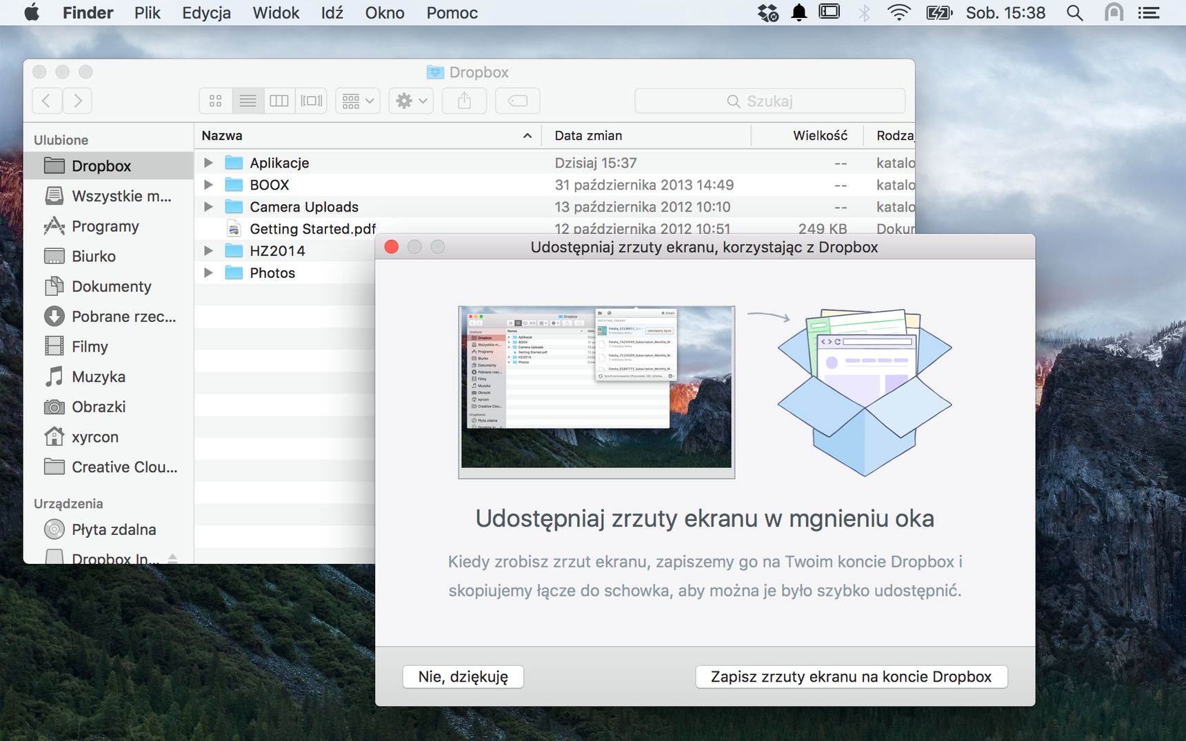Click the AirPlay display icon in menu bar
This screenshot has height=741, width=1186.
point(830,12)
